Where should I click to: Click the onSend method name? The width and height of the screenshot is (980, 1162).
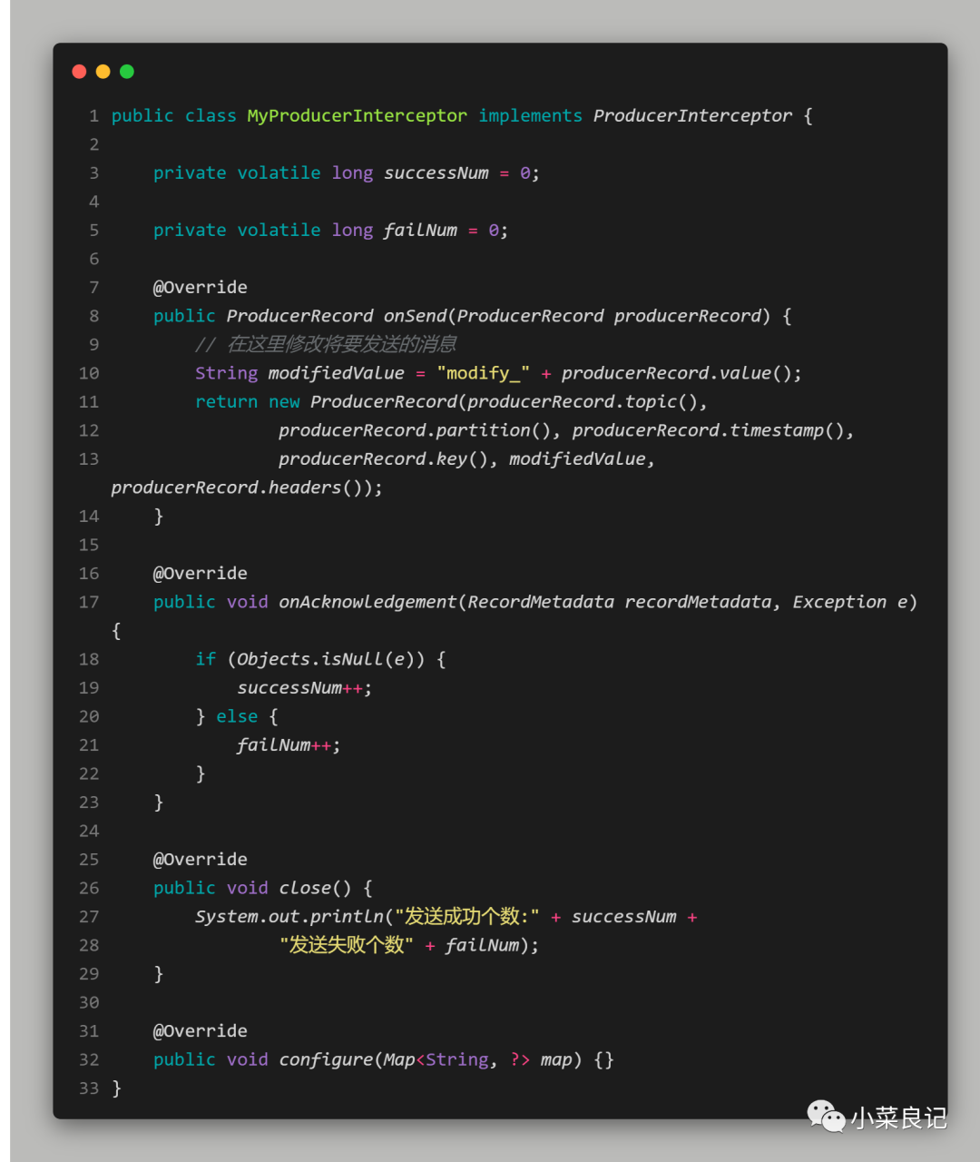pos(415,316)
